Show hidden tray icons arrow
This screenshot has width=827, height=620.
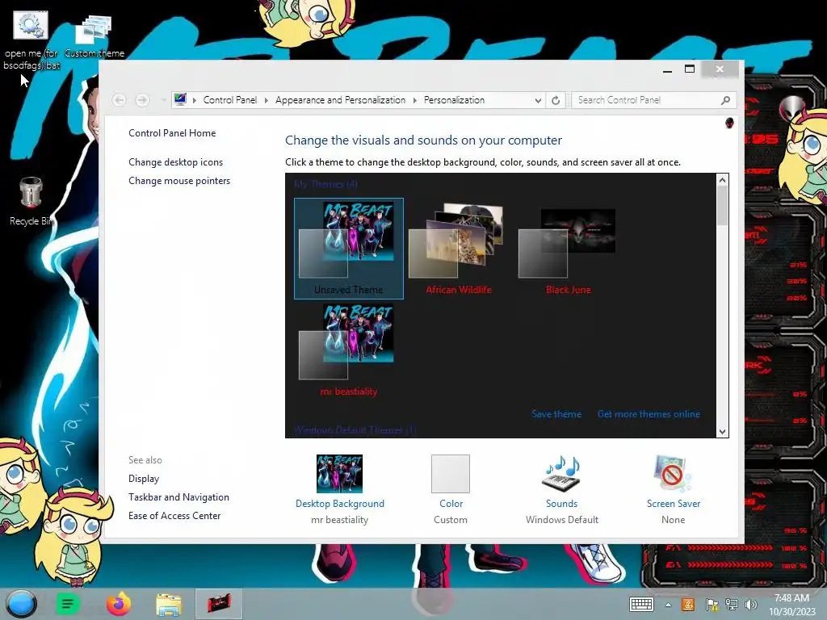click(668, 605)
